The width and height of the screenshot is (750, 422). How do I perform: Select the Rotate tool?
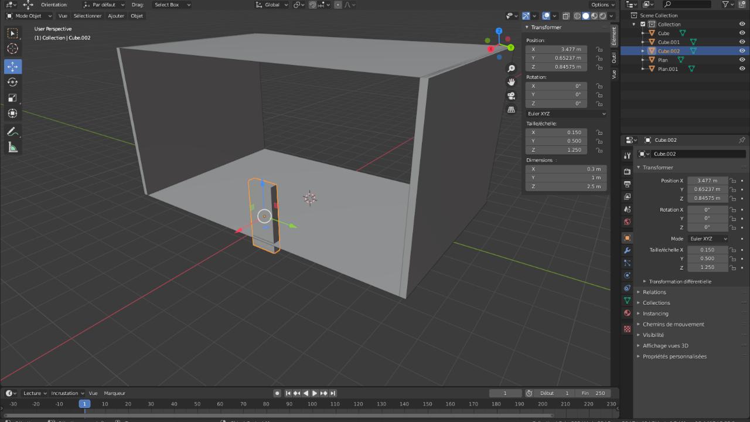(x=12, y=82)
